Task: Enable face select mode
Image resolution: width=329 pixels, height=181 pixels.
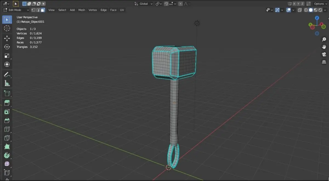Action: click(x=43, y=10)
